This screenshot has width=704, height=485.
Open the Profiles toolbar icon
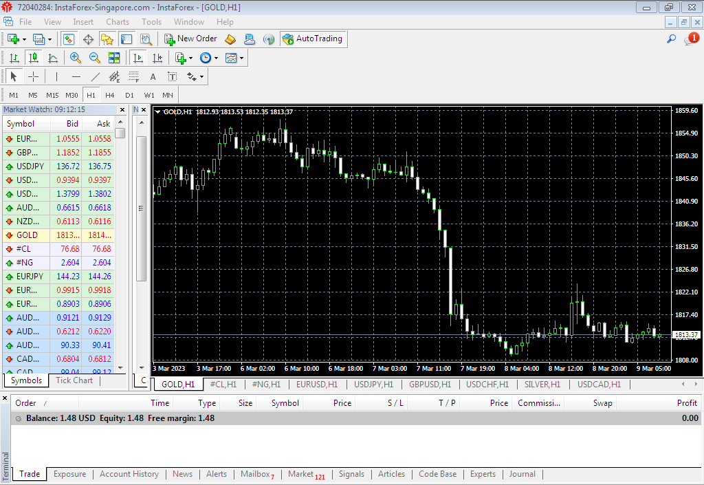[38, 39]
